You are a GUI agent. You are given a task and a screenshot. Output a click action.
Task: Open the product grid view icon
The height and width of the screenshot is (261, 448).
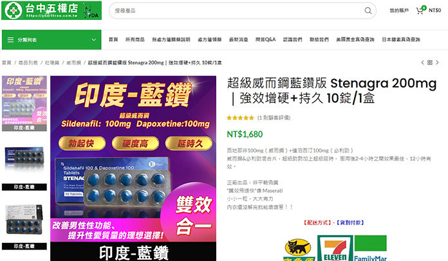(x=430, y=62)
